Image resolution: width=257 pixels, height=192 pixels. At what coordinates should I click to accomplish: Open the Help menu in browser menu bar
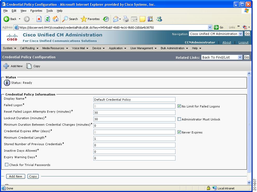click(x=60, y=11)
